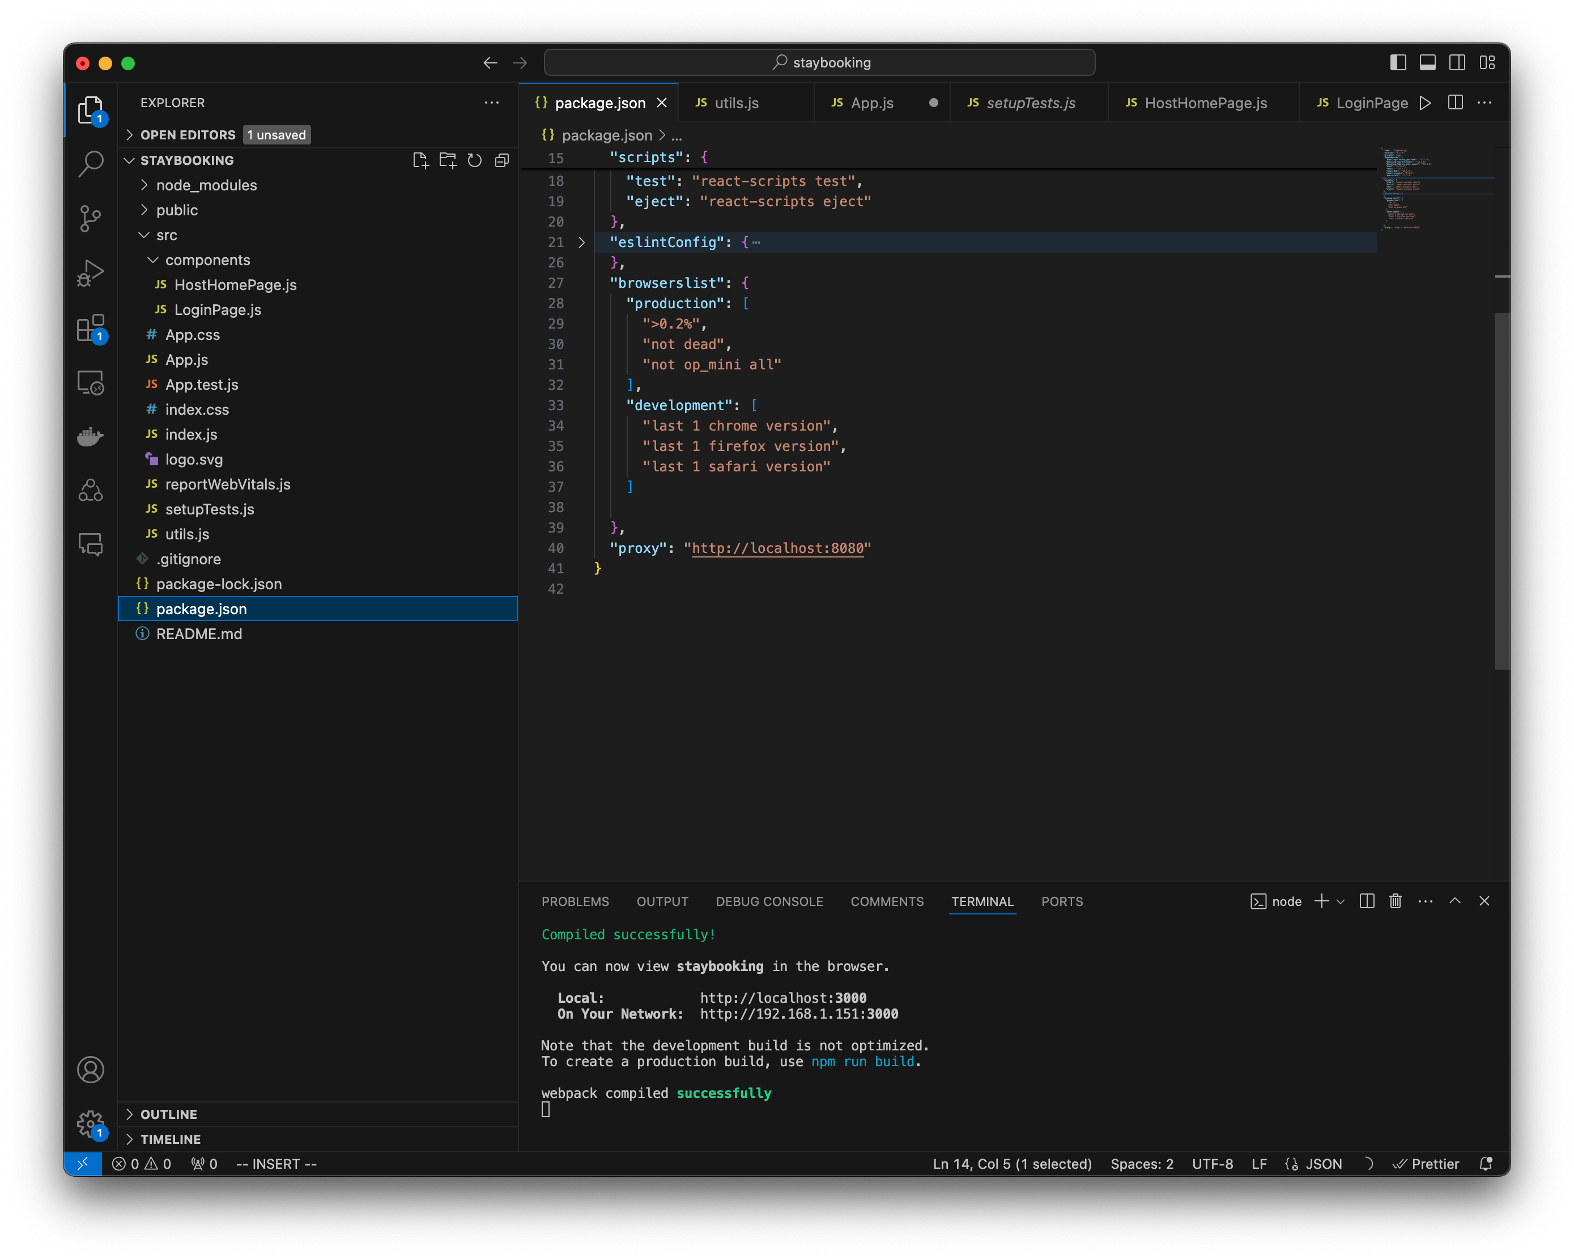The width and height of the screenshot is (1574, 1260).
Task: Open the Manage settings gear
Action: click(x=91, y=1124)
